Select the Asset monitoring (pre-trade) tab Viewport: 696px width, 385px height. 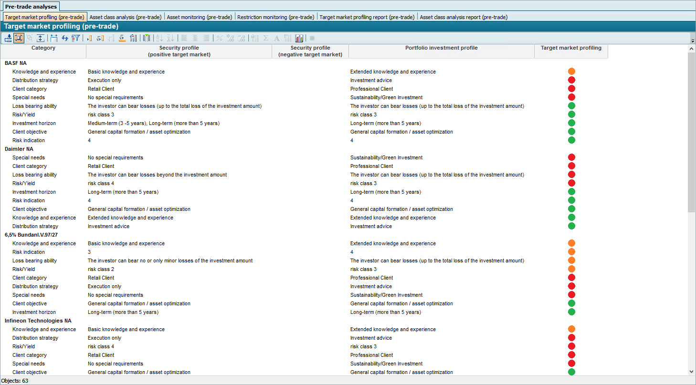[x=200, y=17]
